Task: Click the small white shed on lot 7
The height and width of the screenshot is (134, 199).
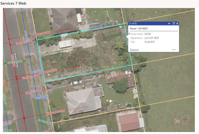Action: click(x=65, y=44)
